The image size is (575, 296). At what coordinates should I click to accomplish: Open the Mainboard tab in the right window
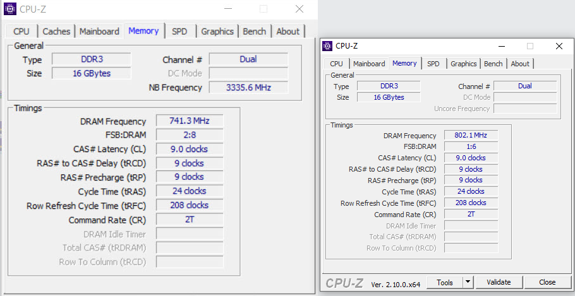(x=369, y=64)
